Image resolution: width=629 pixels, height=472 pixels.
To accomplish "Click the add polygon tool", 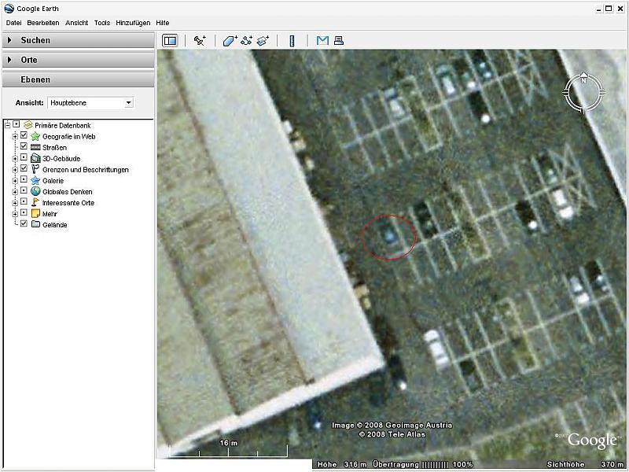I will click(x=230, y=41).
